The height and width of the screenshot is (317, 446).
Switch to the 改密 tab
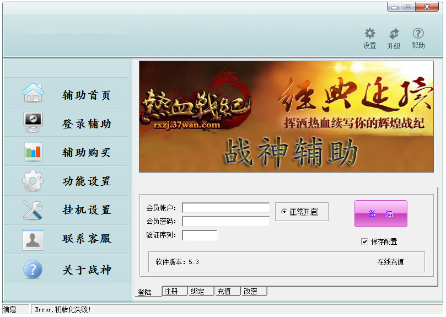point(254,291)
